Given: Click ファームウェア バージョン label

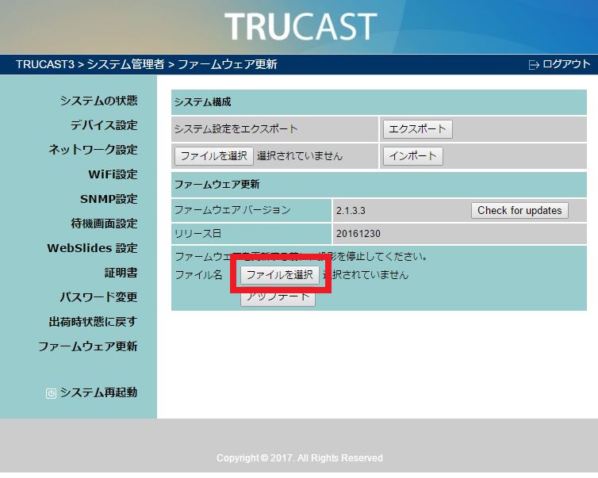Looking at the screenshot, I should [x=232, y=210].
